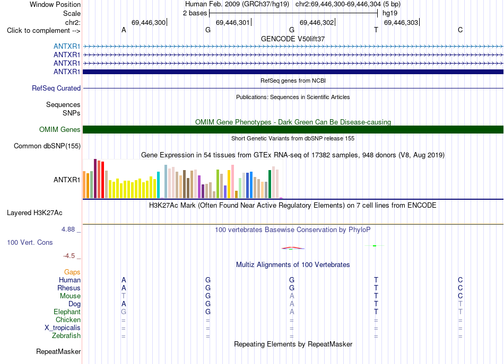
Task: Click the RefSeq Curated track label
Action: click(56, 88)
